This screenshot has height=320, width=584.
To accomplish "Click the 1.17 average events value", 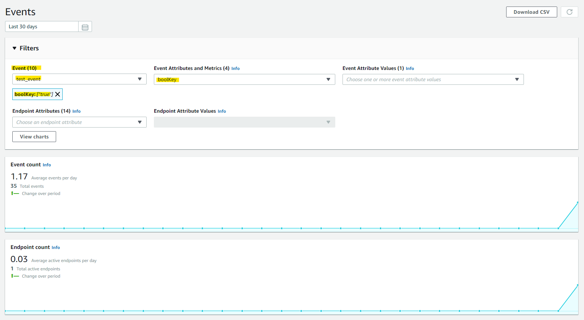I will (x=19, y=176).
